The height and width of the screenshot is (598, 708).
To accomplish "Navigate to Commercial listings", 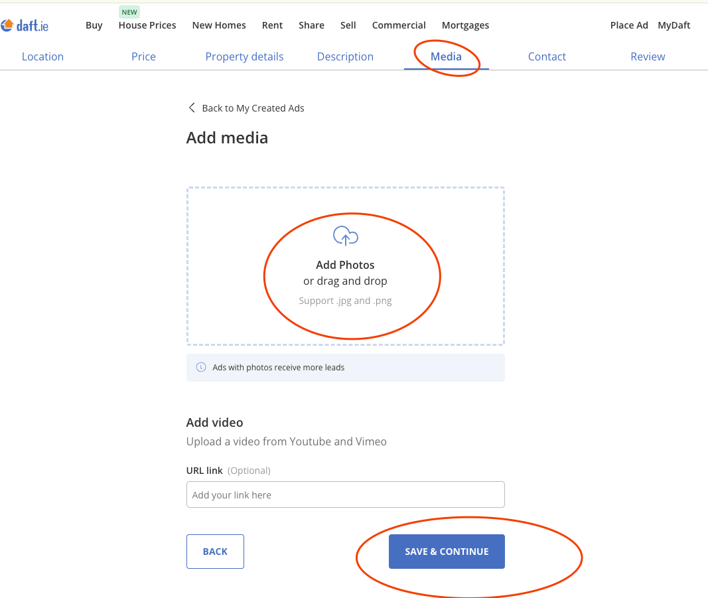I will click(x=399, y=25).
